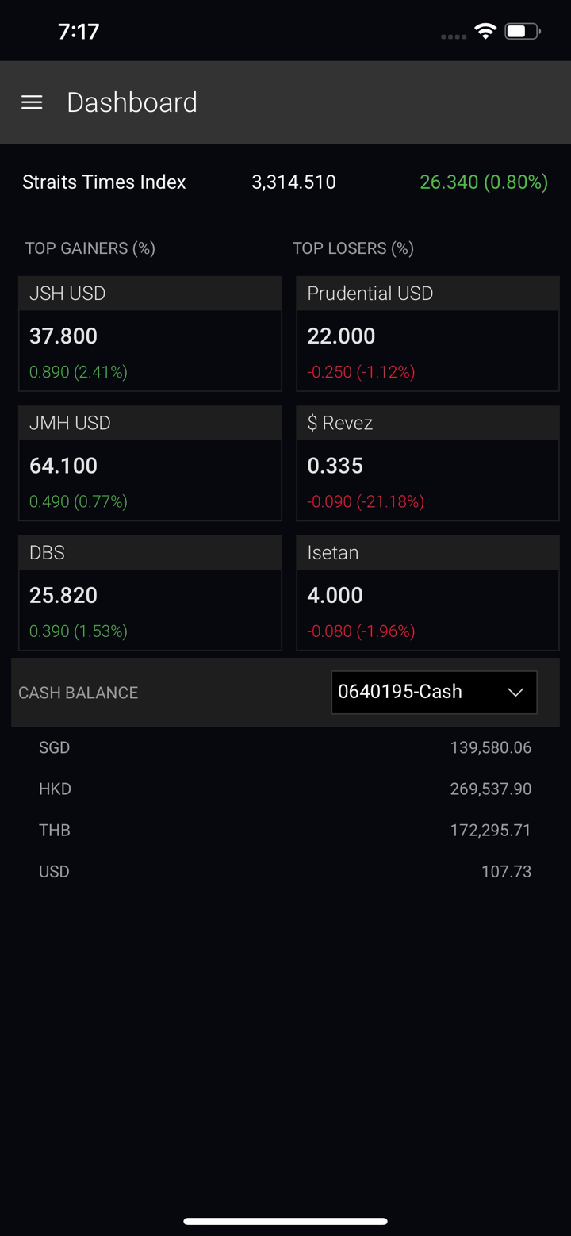Select the USD cash balance row
The width and height of the screenshot is (571, 1236).
pyautogui.click(x=285, y=871)
